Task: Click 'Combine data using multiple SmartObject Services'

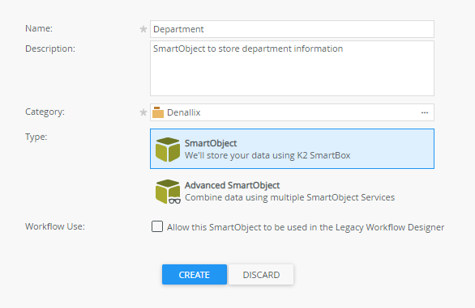Action: 289,197
